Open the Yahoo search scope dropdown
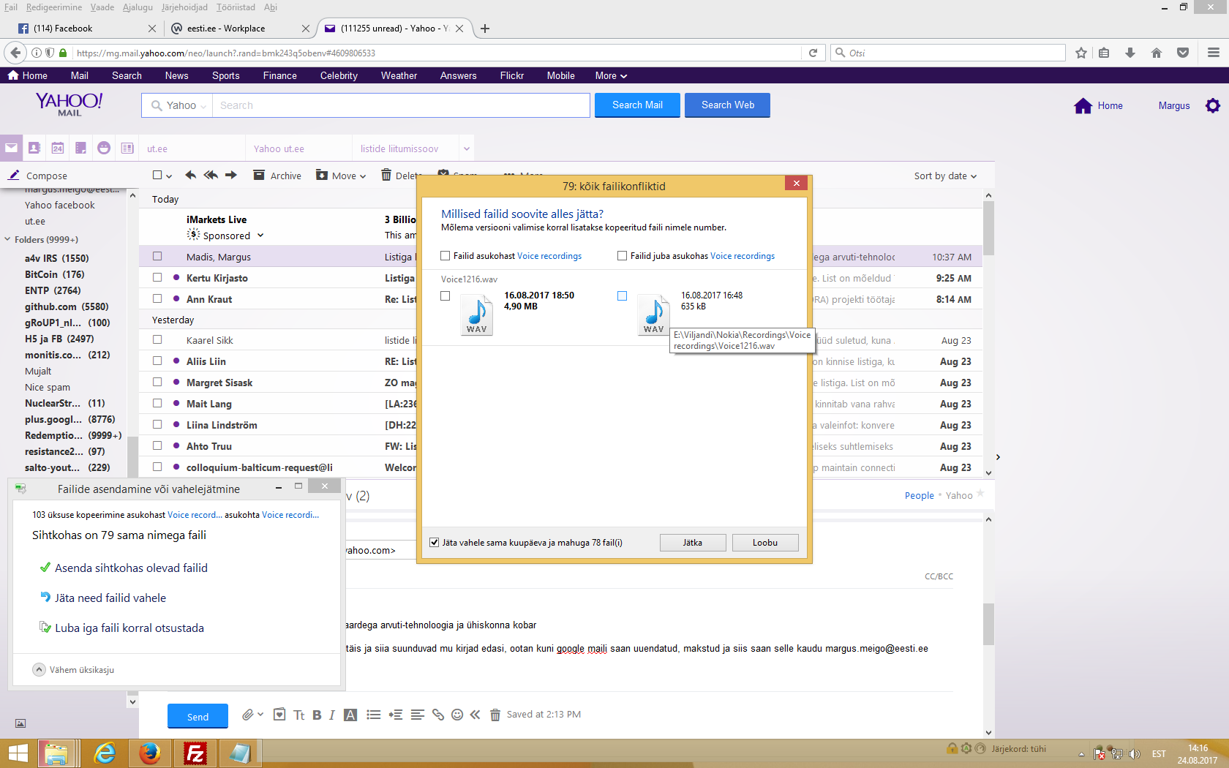1229x768 pixels. [178, 105]
